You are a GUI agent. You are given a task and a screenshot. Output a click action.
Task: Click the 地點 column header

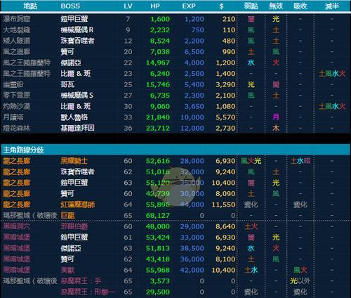tap(30, 6)
